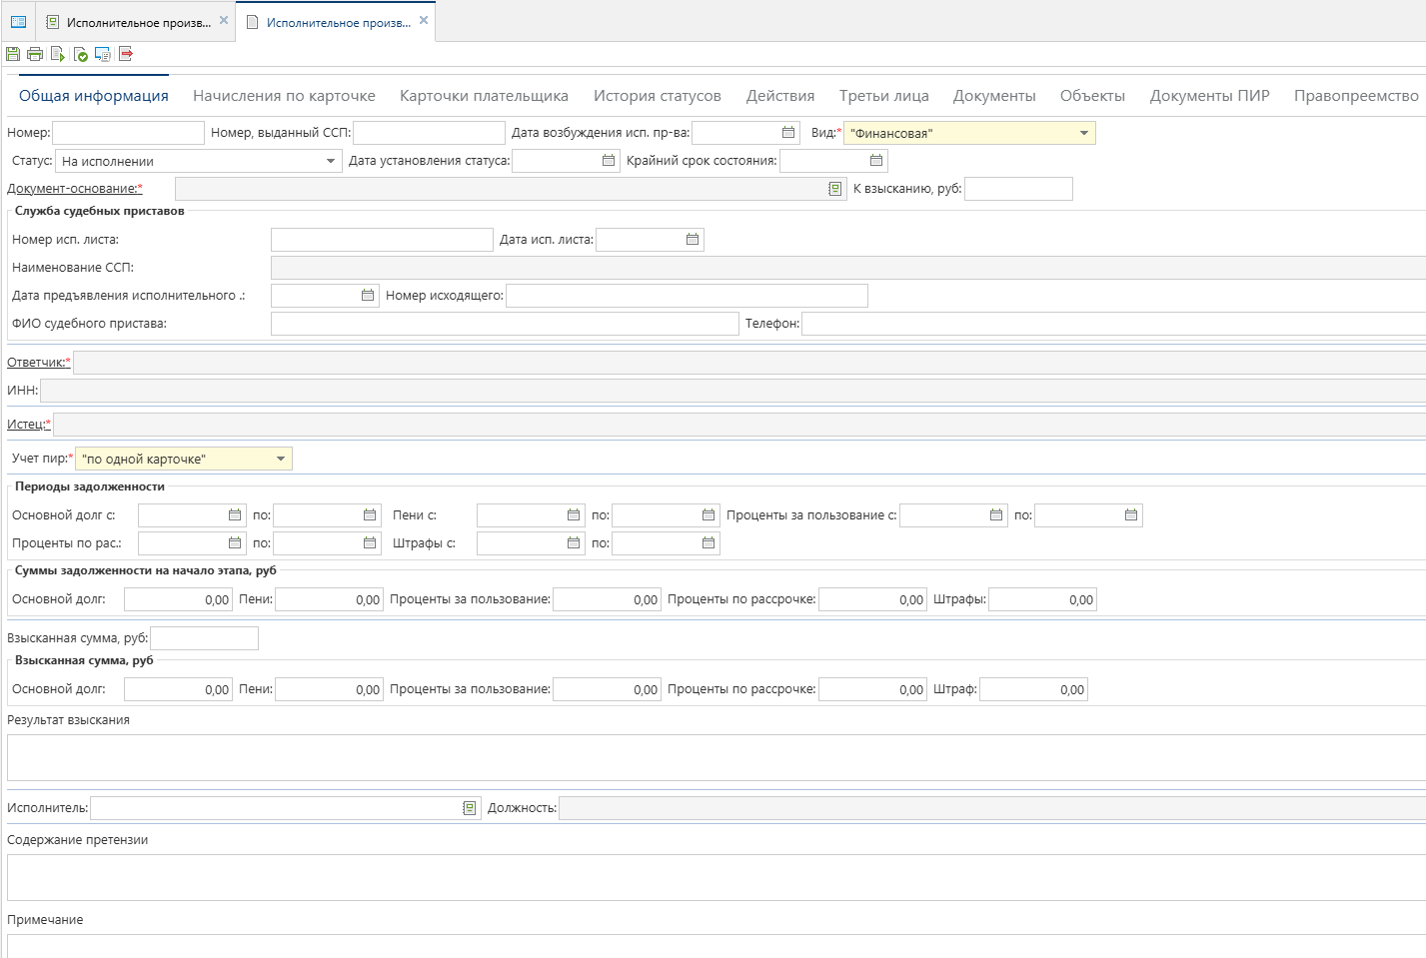Click the ФИО судебного пристава field

click(x=505, y=324)
